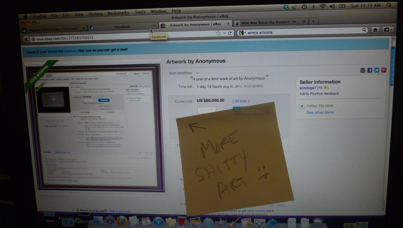The width and height of the screenshot is (403, 228).
Task: Open the windoge7 seller profile
Action: pos(308,88)
